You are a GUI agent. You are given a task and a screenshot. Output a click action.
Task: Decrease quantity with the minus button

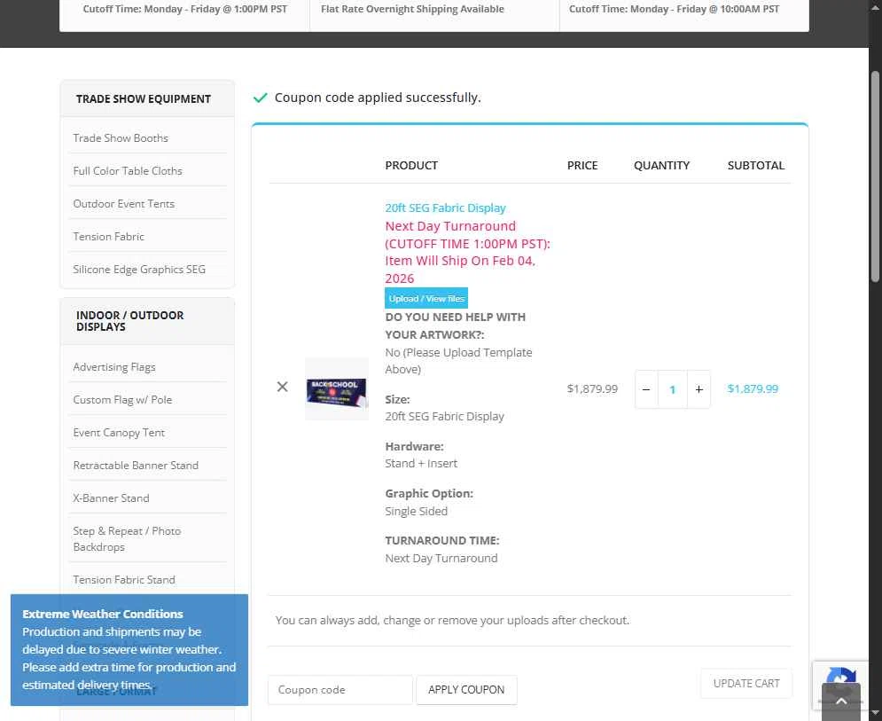(x=645, y=389)
